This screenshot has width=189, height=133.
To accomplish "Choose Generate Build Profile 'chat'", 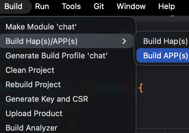I will coord(57,56).
